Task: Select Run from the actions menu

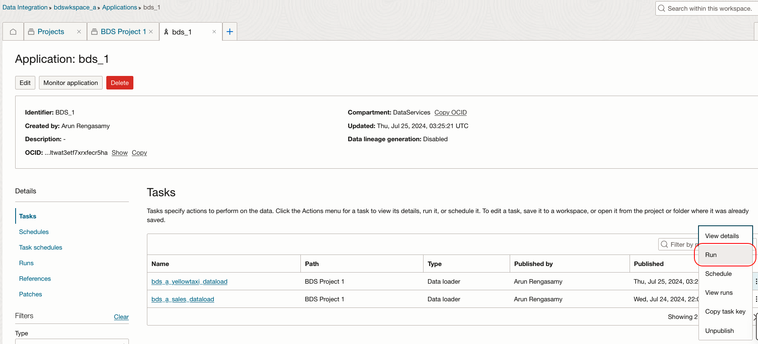Action: coord(711,255)
